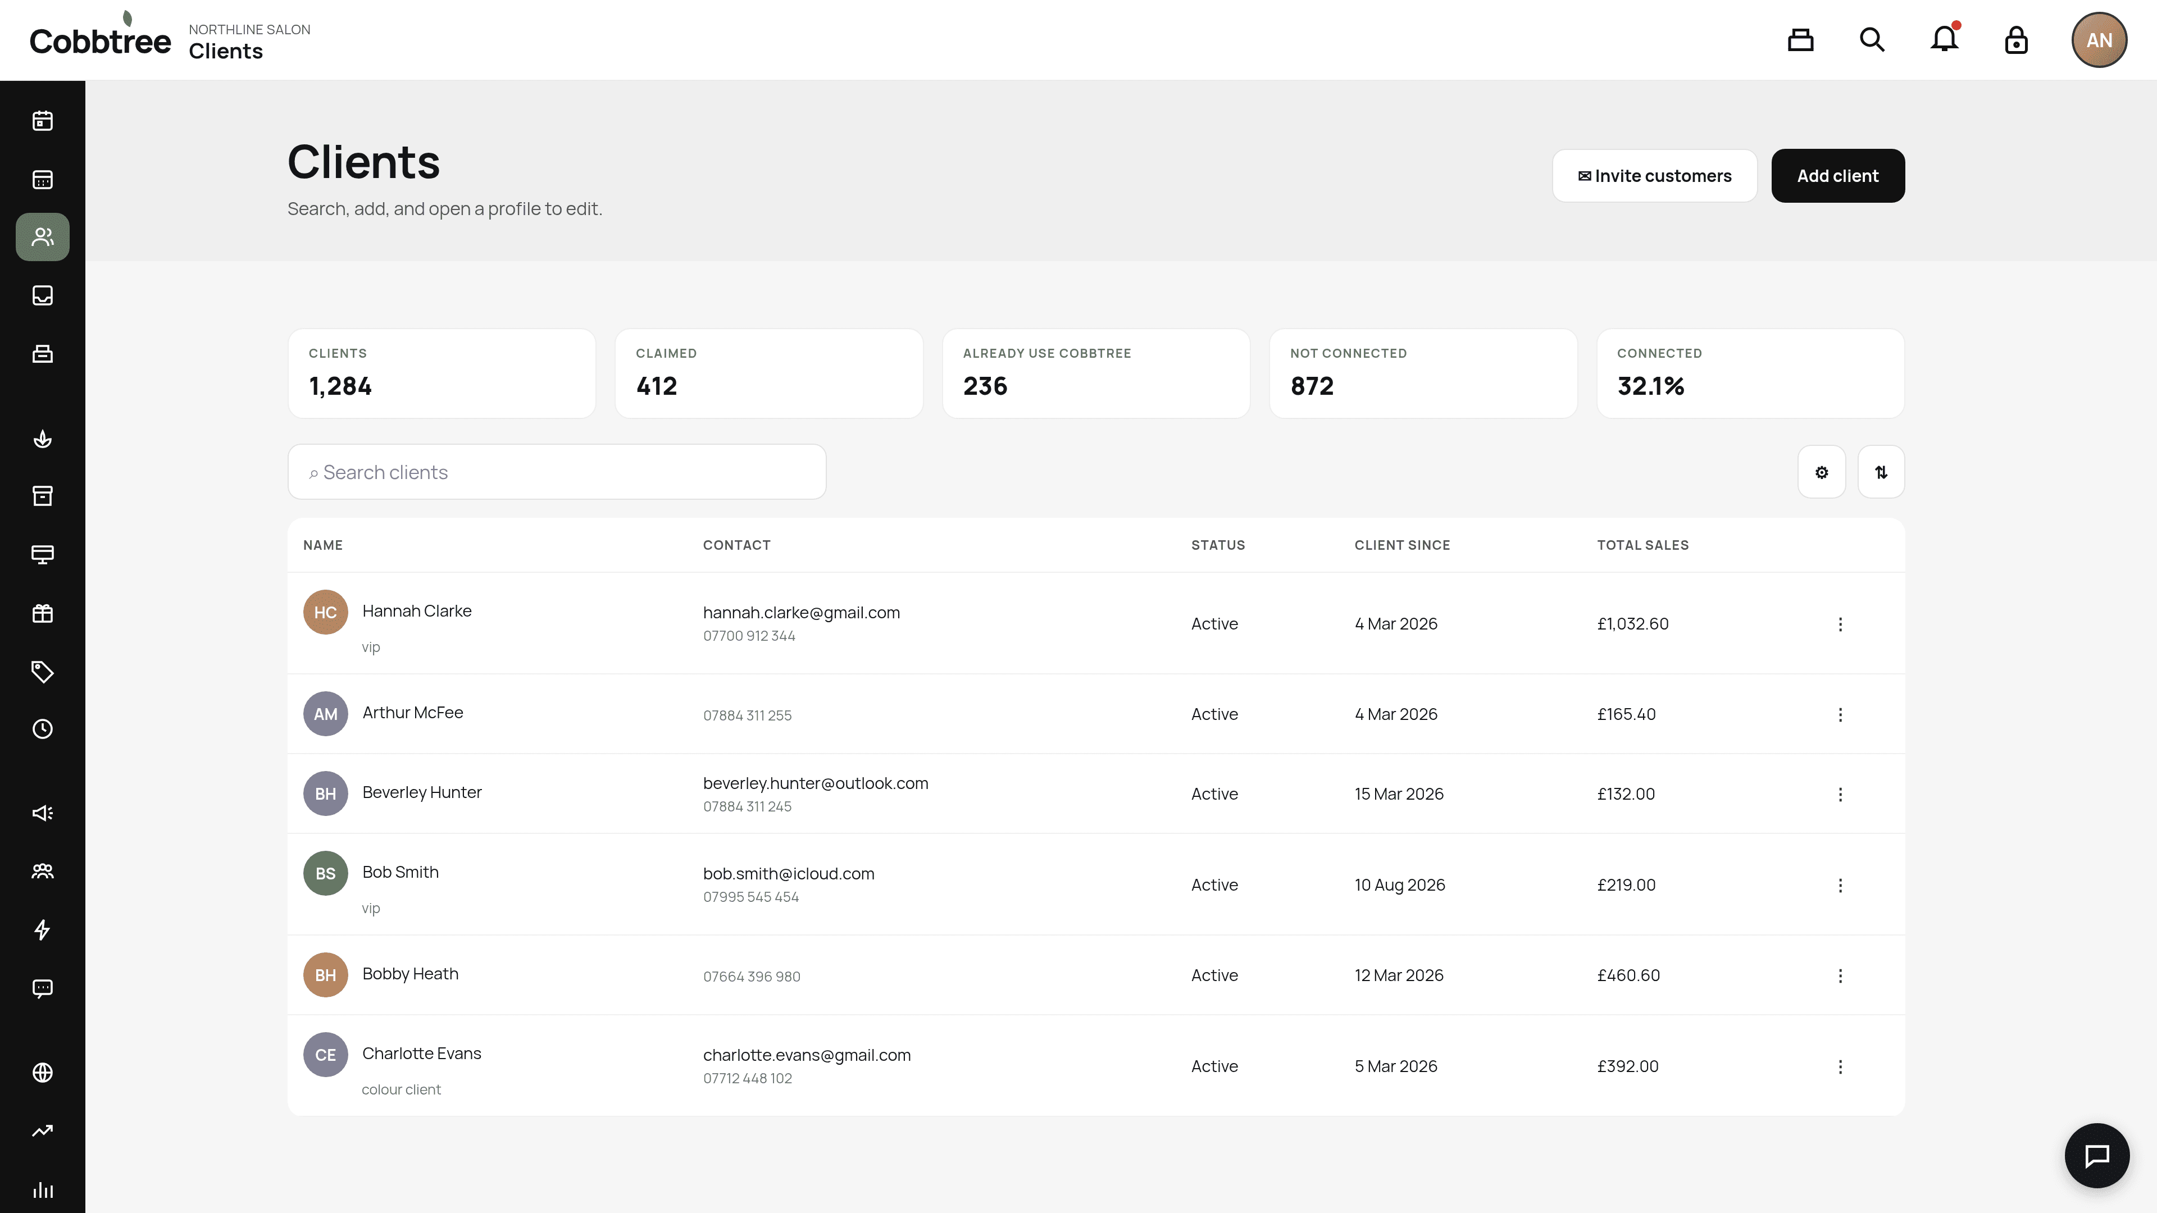This screenshot has width=2157, height=1213.
Task: Click the Client Since column header
Action: coord(1403,545)
